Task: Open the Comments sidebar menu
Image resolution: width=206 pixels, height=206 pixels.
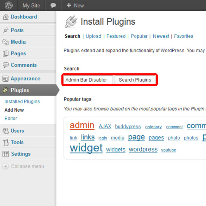Action: pos(24,65)
